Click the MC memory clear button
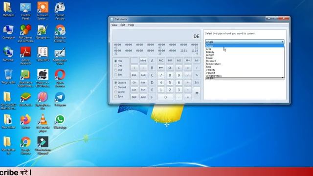This screenshot has height=176, width=313. pos(161,61)
